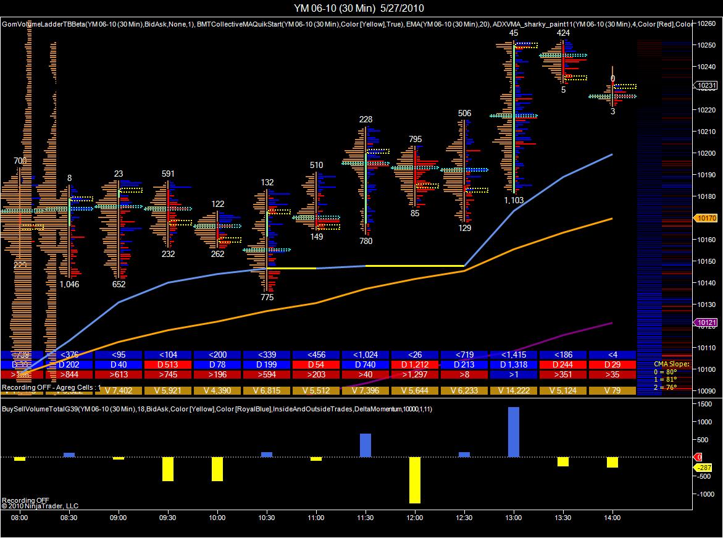723x538 pixels.
Task: Select the <719 bid volume cell
Action: tap(464, 355)
